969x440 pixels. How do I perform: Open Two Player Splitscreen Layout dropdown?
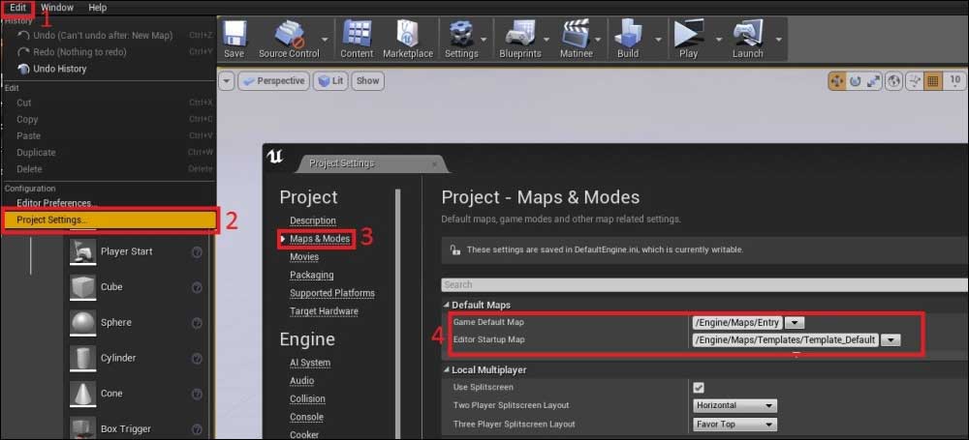click(735, 405)
